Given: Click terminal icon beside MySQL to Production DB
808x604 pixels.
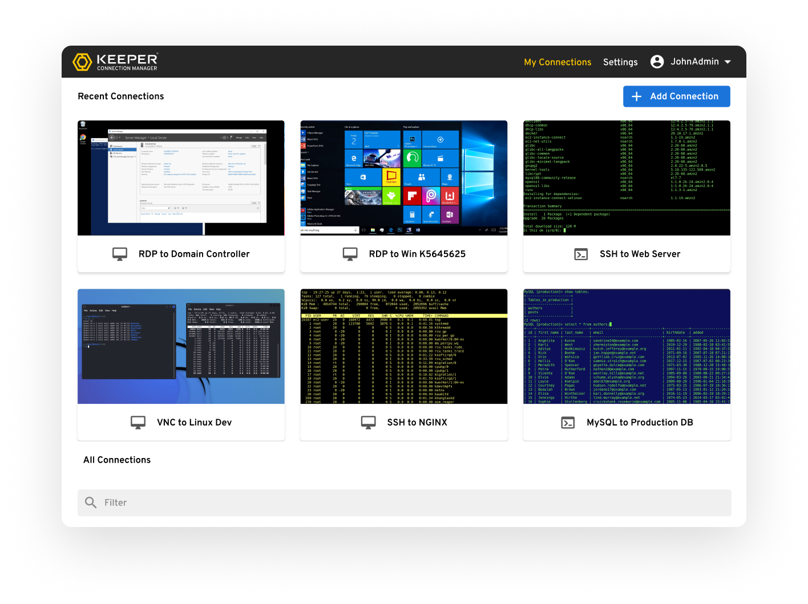Looking at the screenshot, I should [568, 423].
